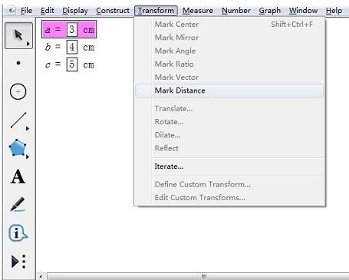
Task: Select the Point tool
Action: point(18,63)
